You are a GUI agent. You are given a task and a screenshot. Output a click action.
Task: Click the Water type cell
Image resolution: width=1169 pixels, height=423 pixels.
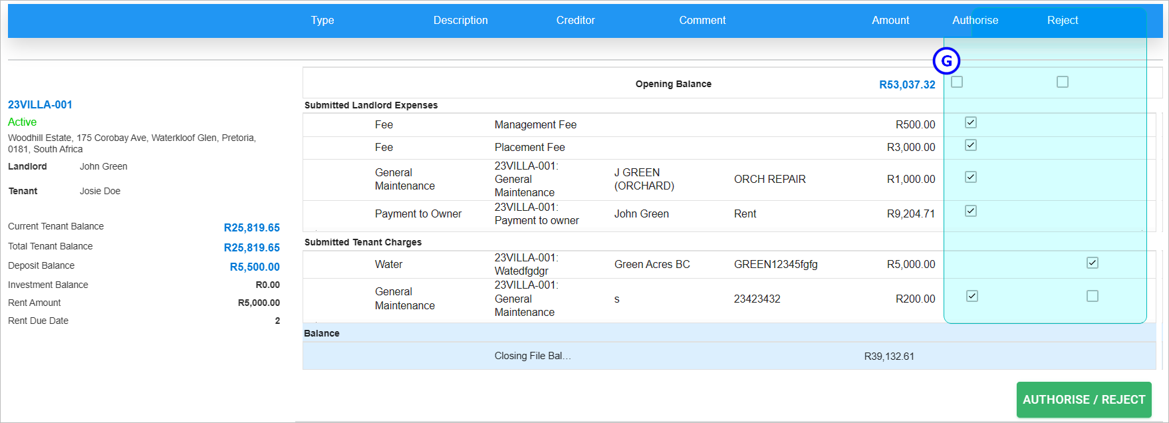coord(388,265)
